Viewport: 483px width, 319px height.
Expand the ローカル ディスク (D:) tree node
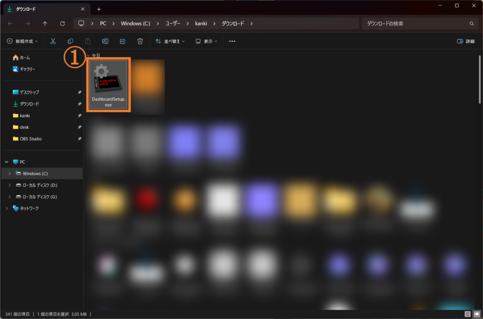point(9,185)
